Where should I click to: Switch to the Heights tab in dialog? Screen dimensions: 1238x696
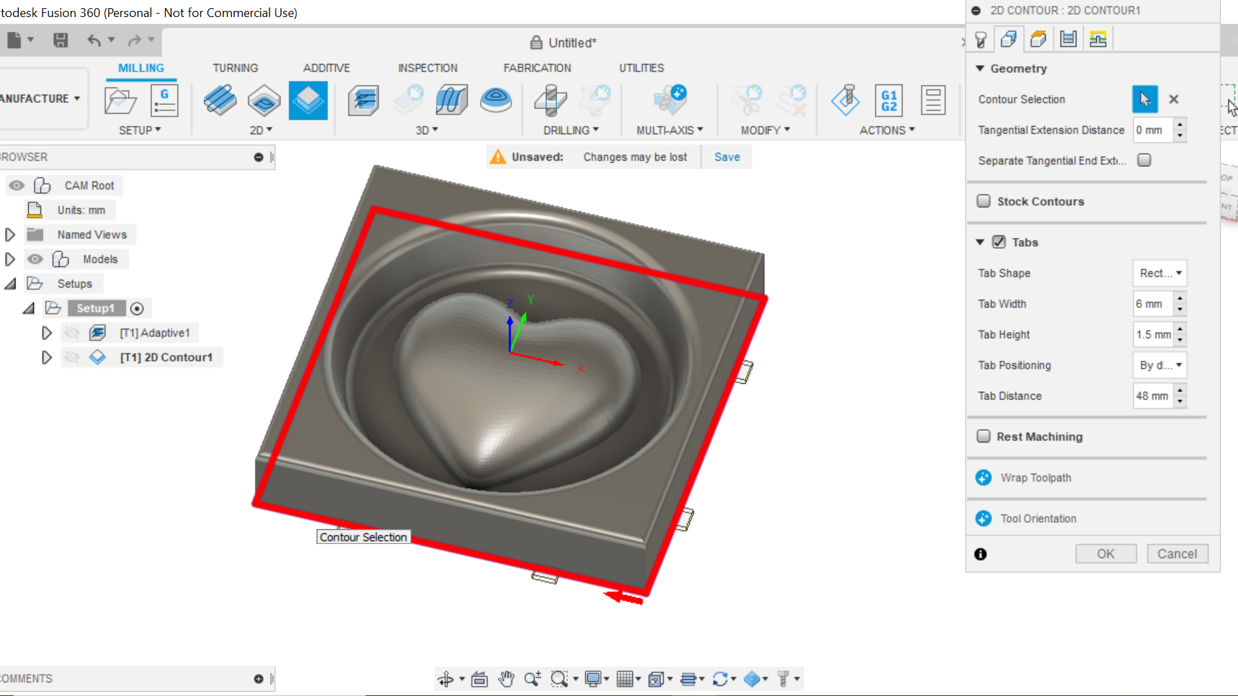1038,39
